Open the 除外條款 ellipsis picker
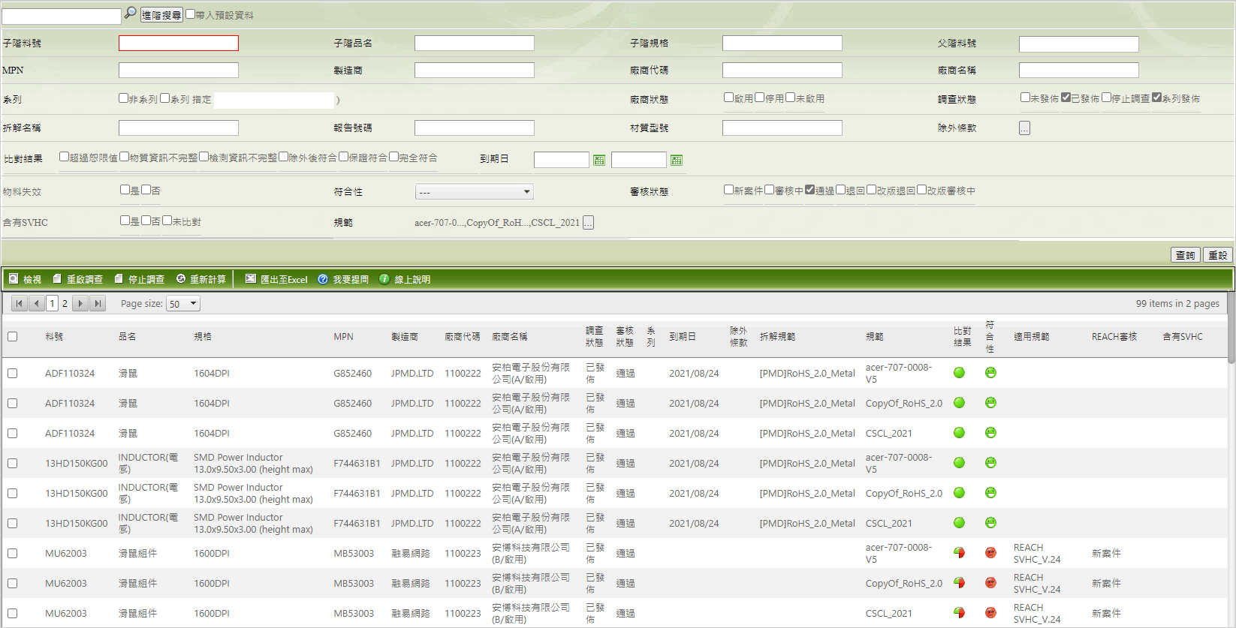The image size is (1236, 628). (x=1024, y=128)
